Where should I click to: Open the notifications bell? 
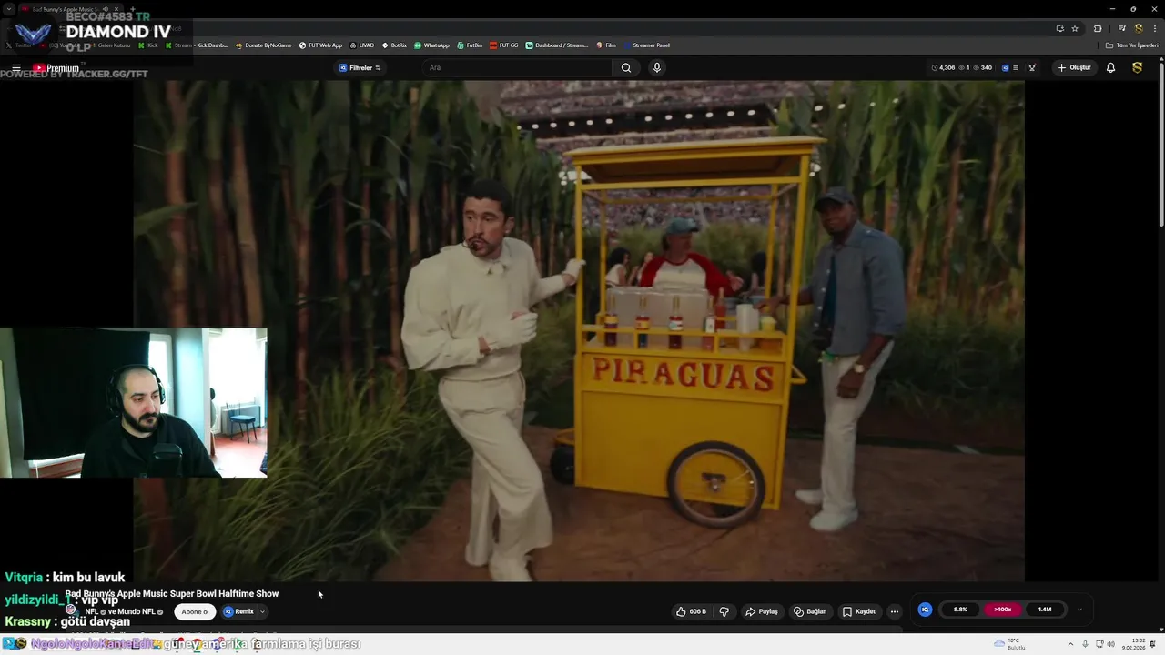pos(1110,67)
